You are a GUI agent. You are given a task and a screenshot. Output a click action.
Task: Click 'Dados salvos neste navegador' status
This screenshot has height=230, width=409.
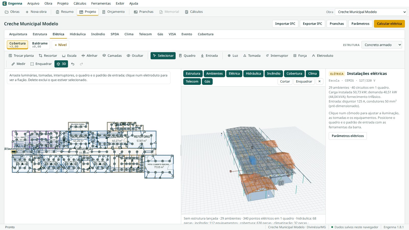355,227
